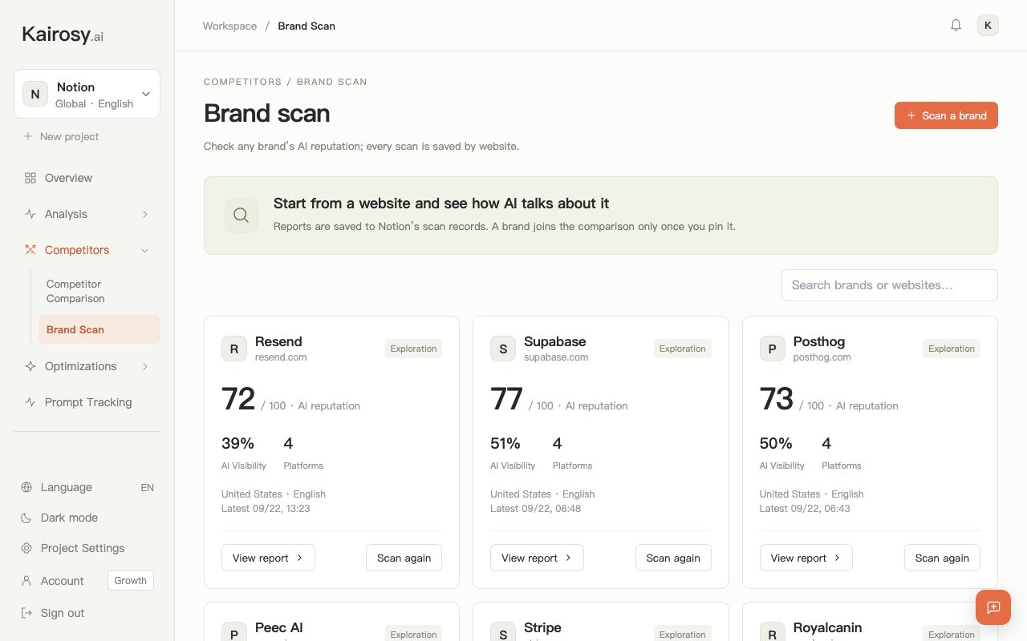Viewport: 1027px width, 641px height.
Task: Click Posthog's Latest 09/22, 06:43 timestamp
Action: point(805,508)
